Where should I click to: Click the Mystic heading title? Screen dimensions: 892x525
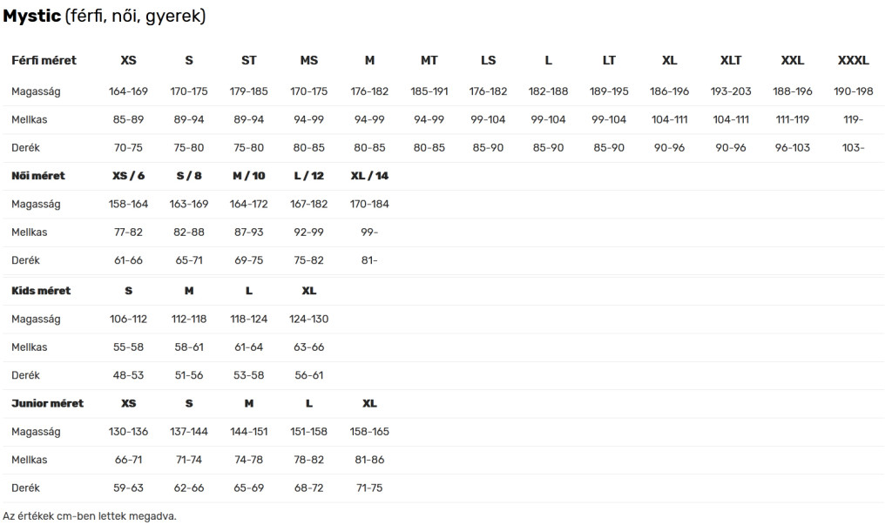click(x=105, y=16)
